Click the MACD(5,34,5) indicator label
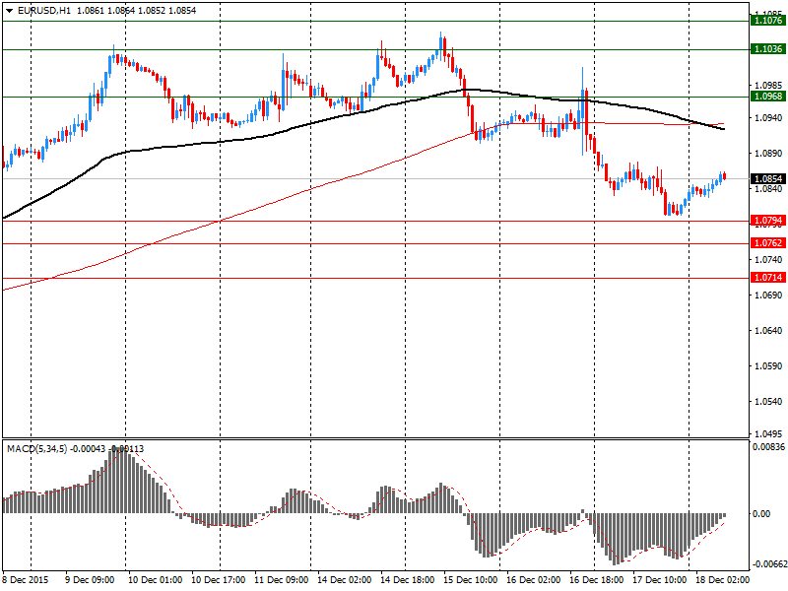This screenshot has width=788, height=591. tap(36, 449)
